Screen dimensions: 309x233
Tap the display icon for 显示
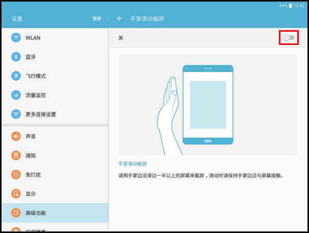click(16, 194)
